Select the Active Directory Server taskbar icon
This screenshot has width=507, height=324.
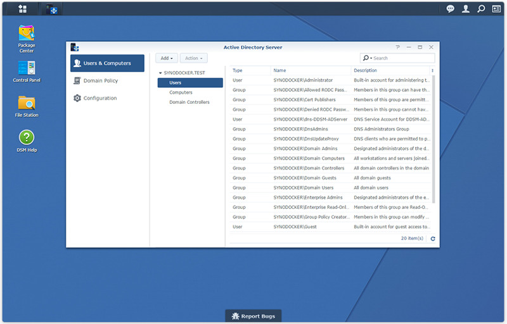click(x=52, y=9)
